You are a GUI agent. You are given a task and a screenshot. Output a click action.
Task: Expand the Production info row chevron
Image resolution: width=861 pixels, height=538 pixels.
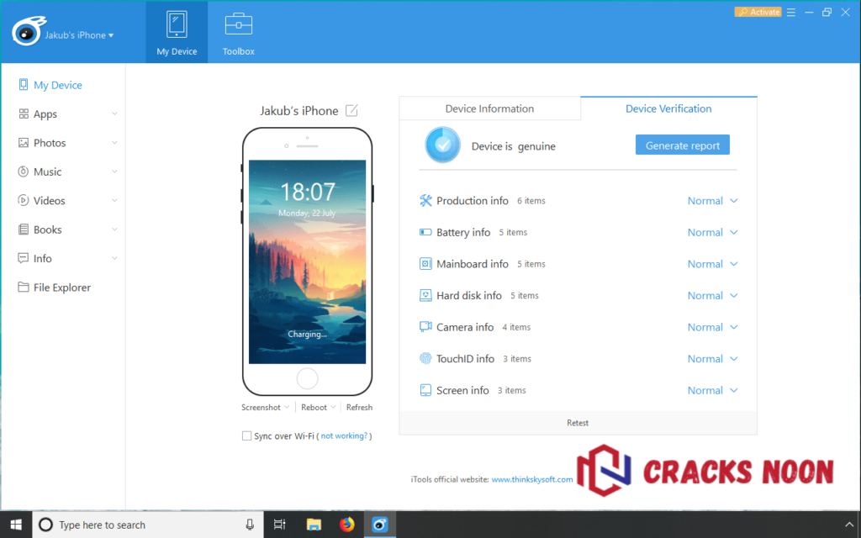click(733, 201)
